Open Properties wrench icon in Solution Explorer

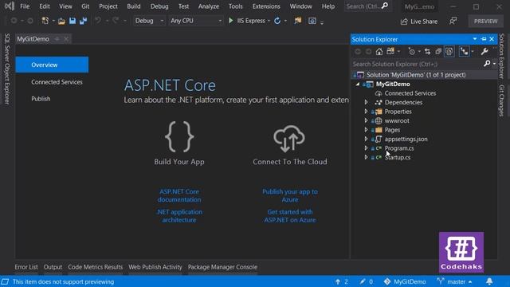tap(484, 51)
